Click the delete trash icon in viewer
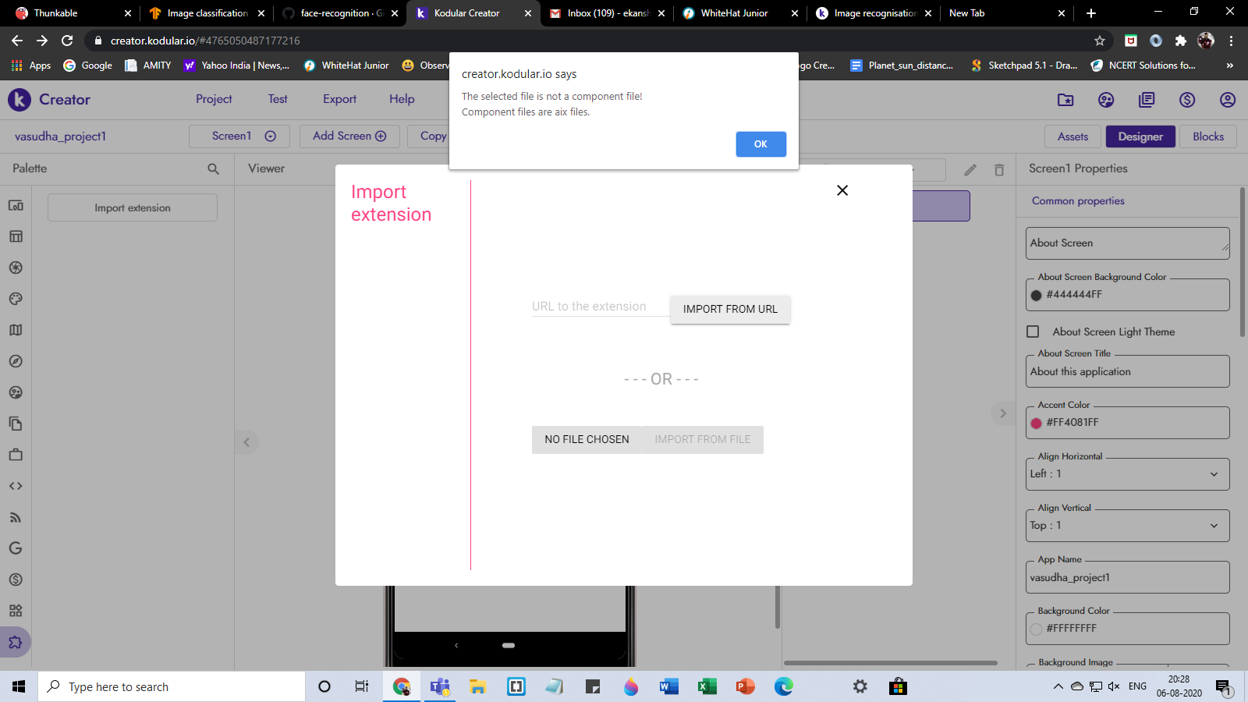 click(999, 170)
